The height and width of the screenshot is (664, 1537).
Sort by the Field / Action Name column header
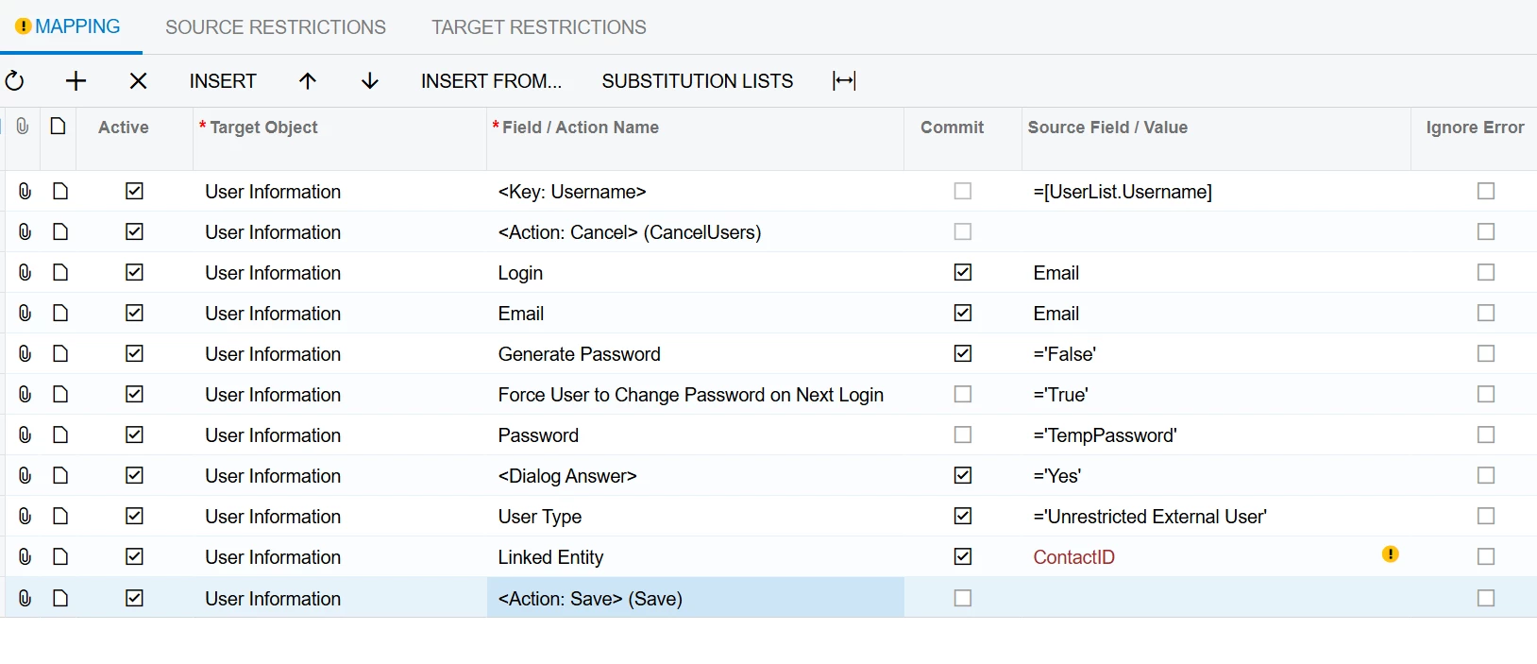581,128
